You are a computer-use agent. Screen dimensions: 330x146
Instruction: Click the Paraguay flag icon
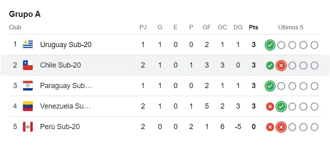pos(28,86)
